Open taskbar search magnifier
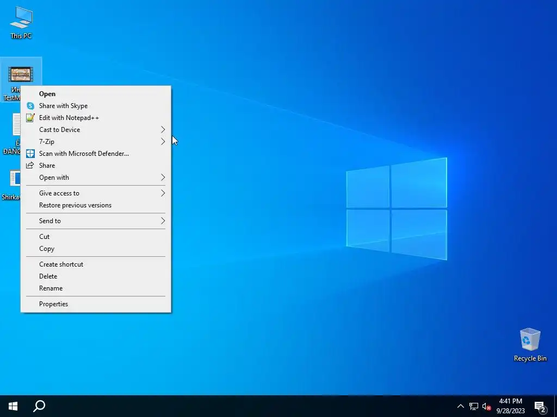557x417 pixels. 39,406
